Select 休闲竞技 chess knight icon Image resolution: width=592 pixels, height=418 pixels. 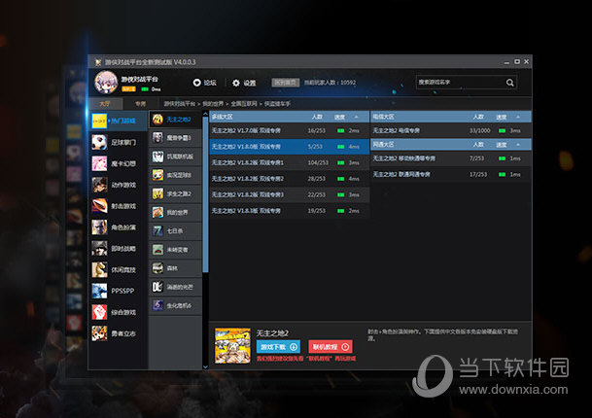tap(99, 269)
